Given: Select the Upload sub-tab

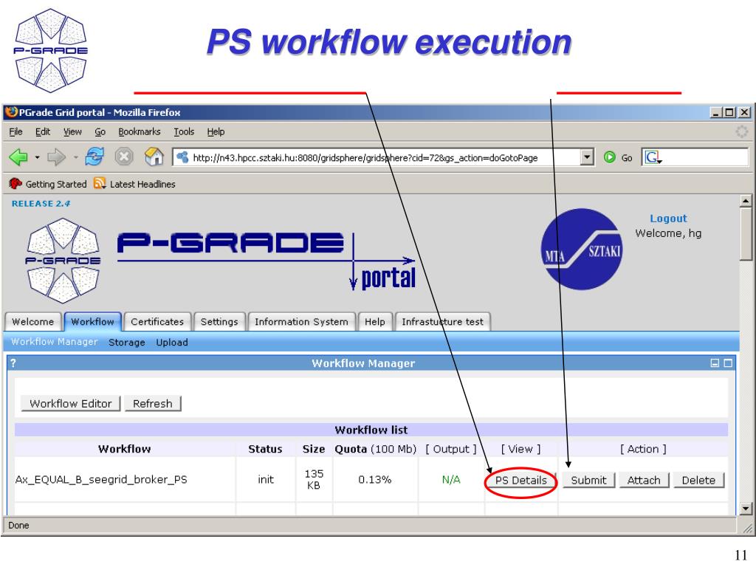Looking at the screenshot, I should [x=172, y=343].
